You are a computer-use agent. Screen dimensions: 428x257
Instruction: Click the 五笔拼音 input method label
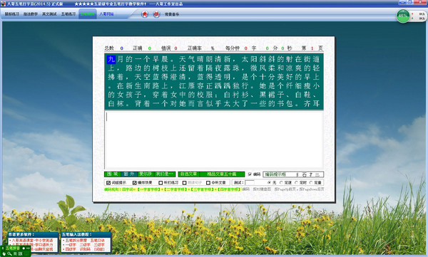(x=13, y=248)
